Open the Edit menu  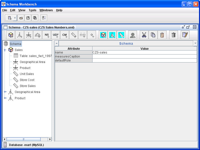pyautogui.click(x=13, y=10)
